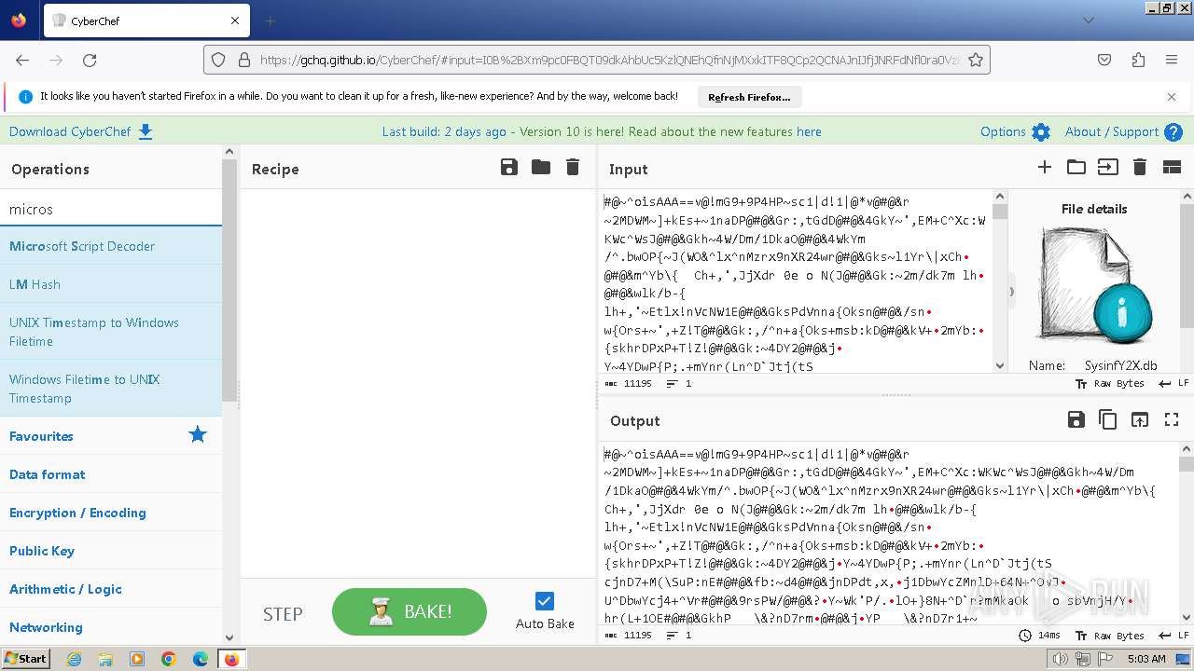Open the Firefox extensions icon
The image size is (1194, 671).
coord(1138,60)
